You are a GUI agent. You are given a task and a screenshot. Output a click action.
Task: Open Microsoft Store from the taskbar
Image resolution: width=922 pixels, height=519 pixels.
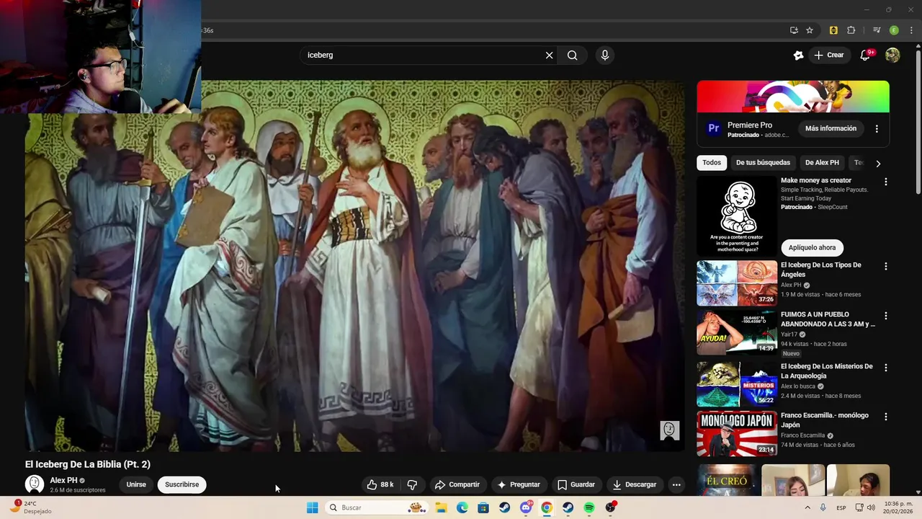(x=483, y=507)
